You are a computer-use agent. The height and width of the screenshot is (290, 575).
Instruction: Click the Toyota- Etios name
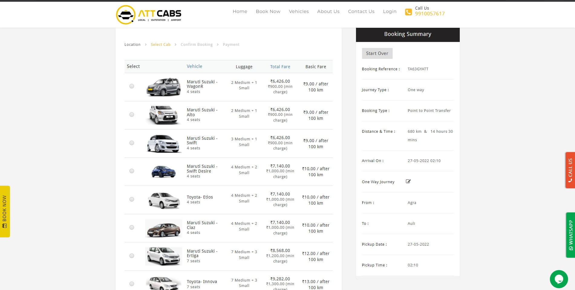(200, 197)
